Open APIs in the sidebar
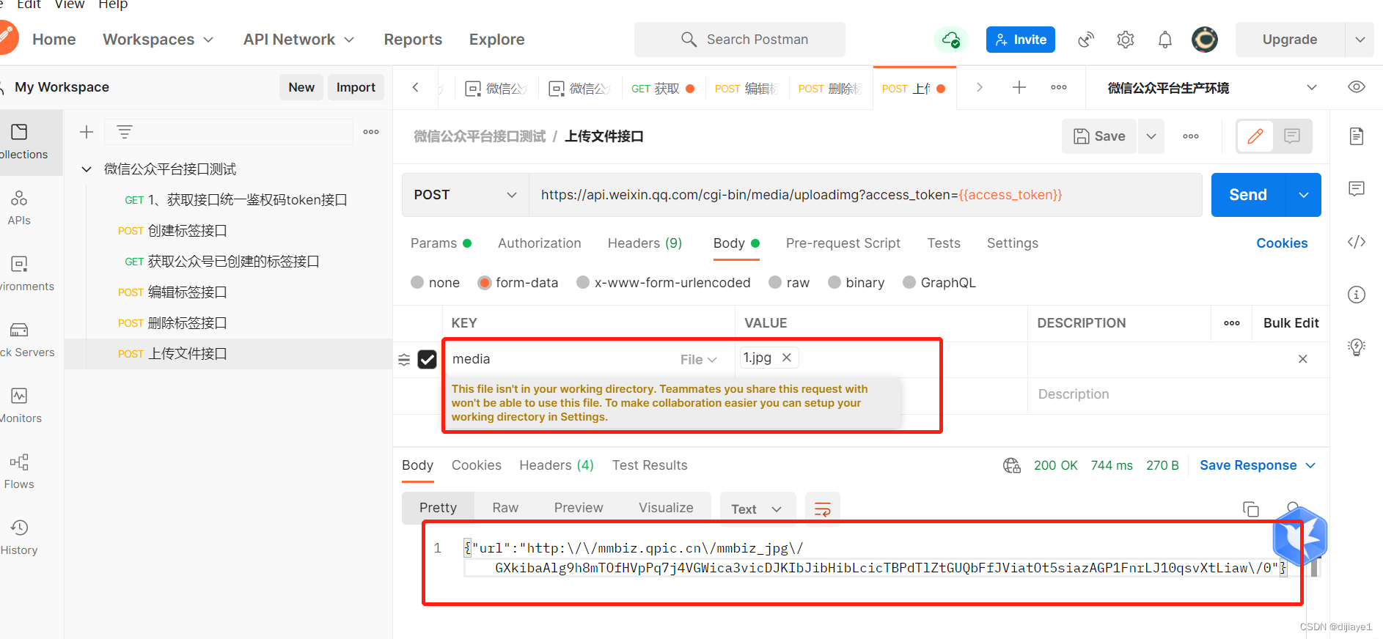Screen dimensions: 1383x639 (19, 208)
